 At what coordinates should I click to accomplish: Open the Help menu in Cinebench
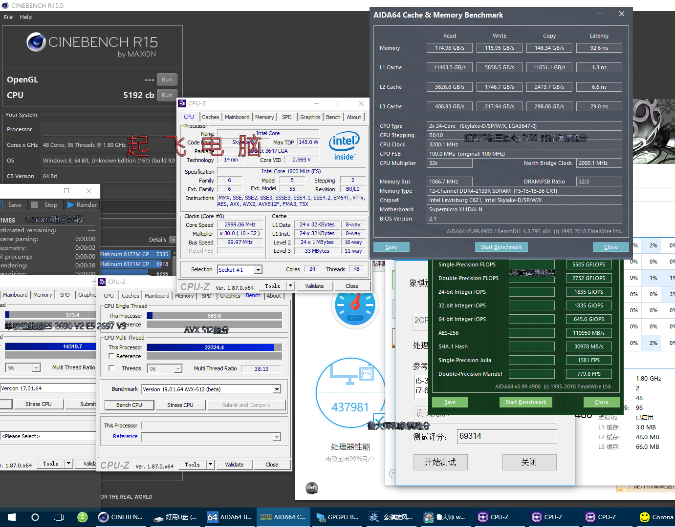[x=25, y=17]
